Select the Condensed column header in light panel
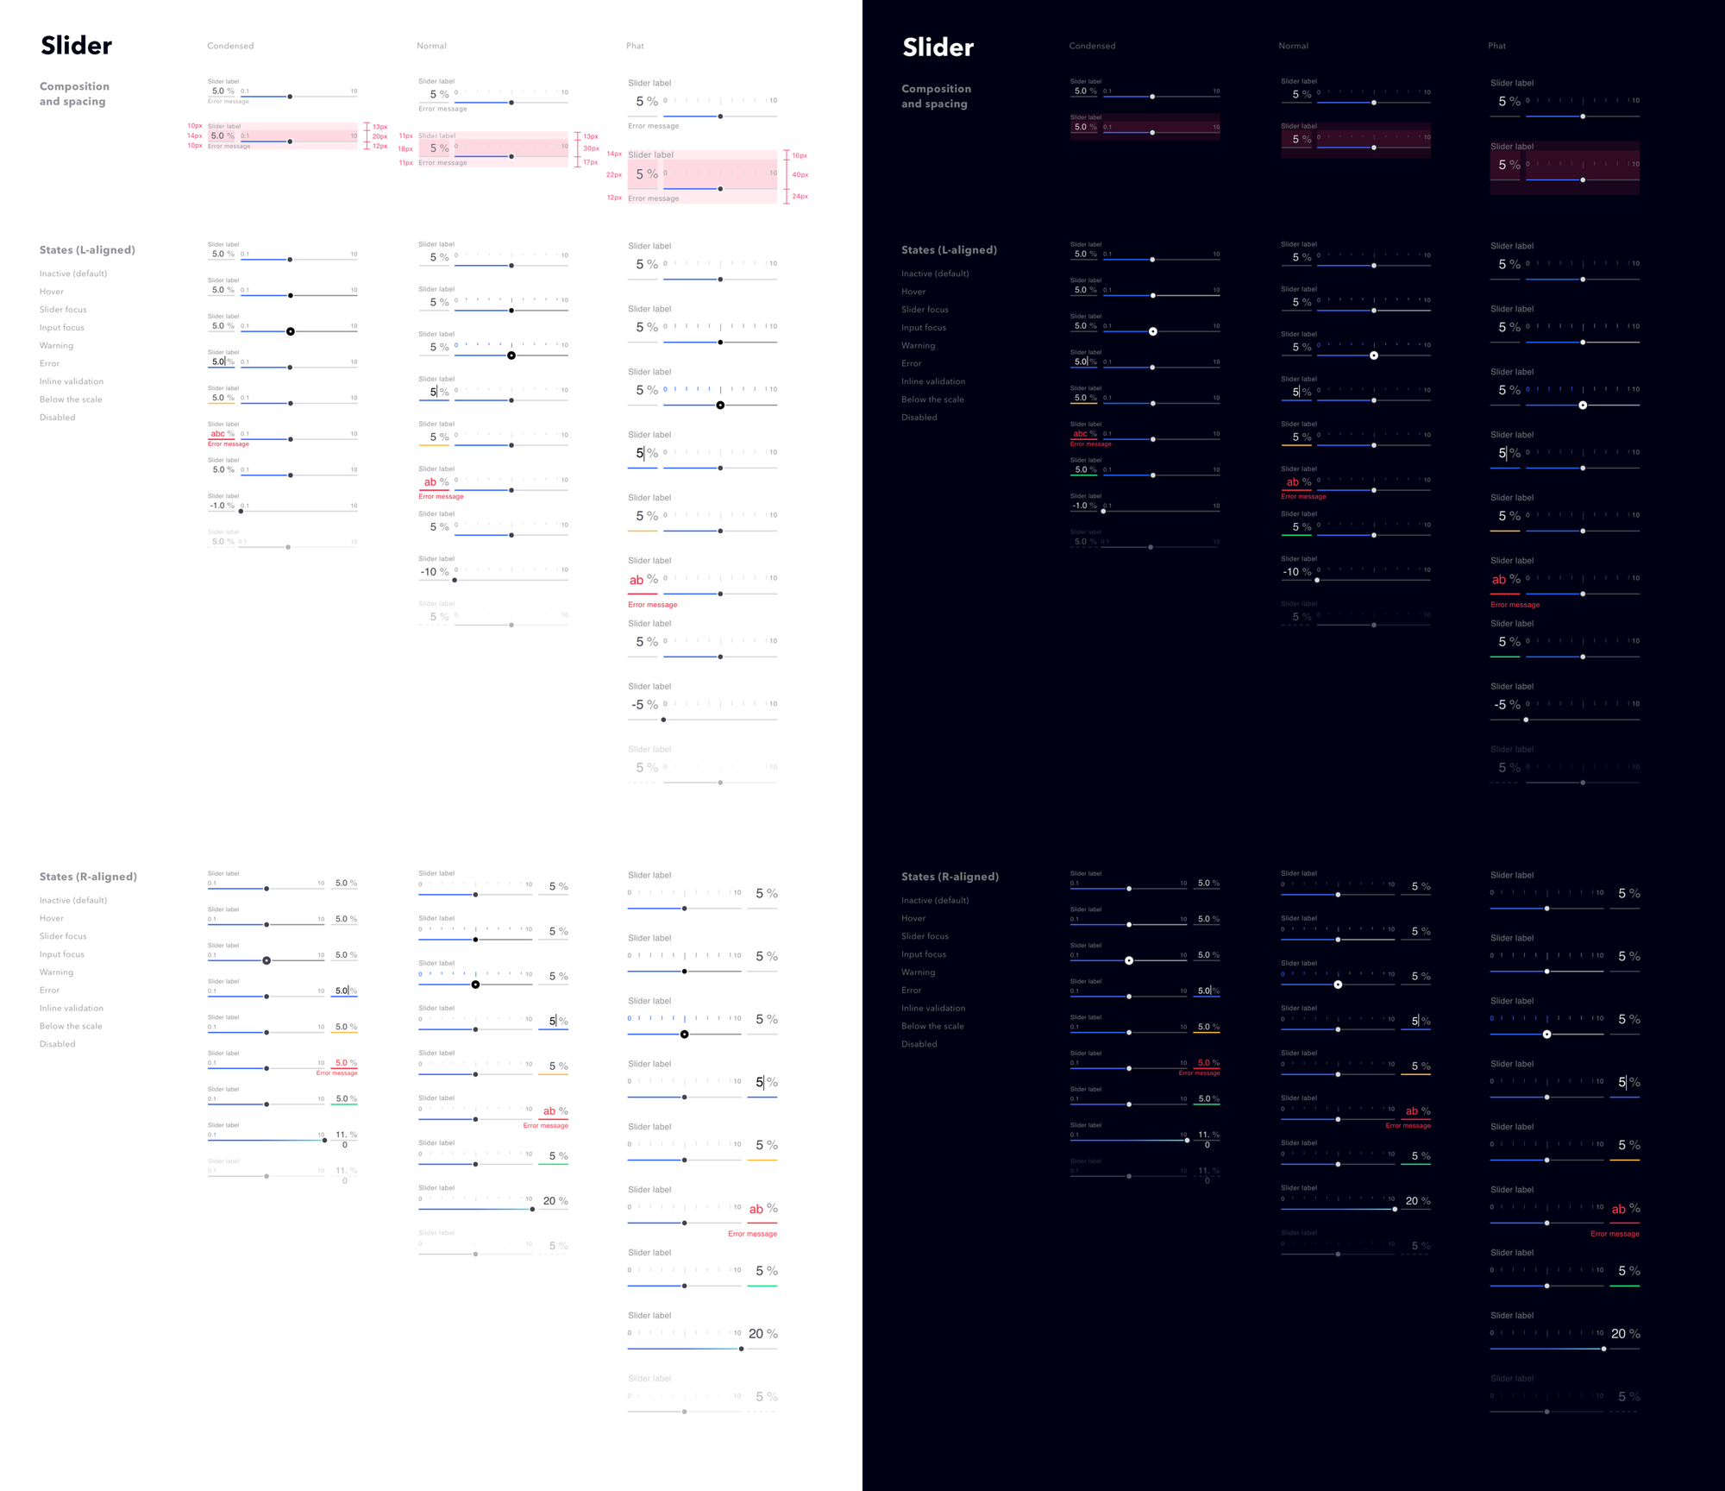The image size is (1725, 1491). [x=230, y=46]
